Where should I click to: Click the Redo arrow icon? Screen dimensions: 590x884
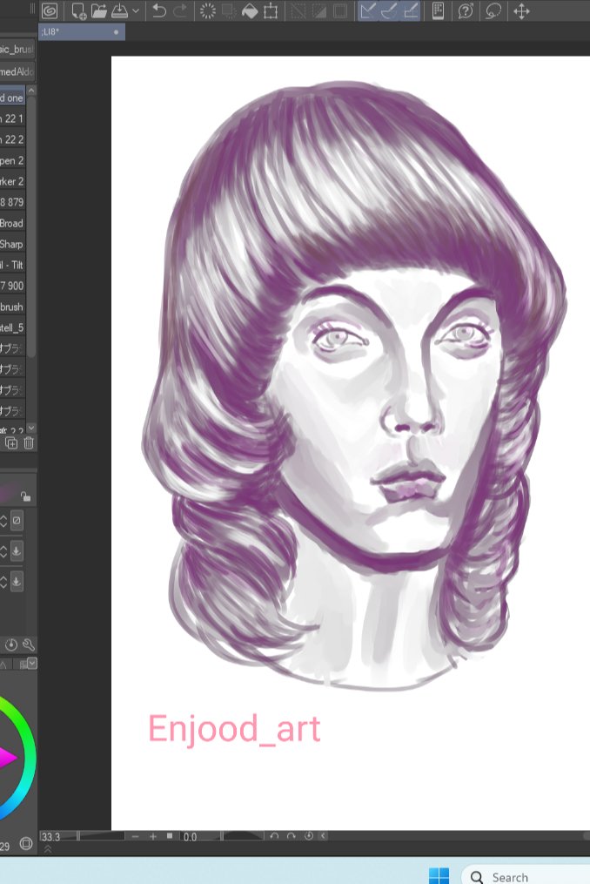pos(180,10)
